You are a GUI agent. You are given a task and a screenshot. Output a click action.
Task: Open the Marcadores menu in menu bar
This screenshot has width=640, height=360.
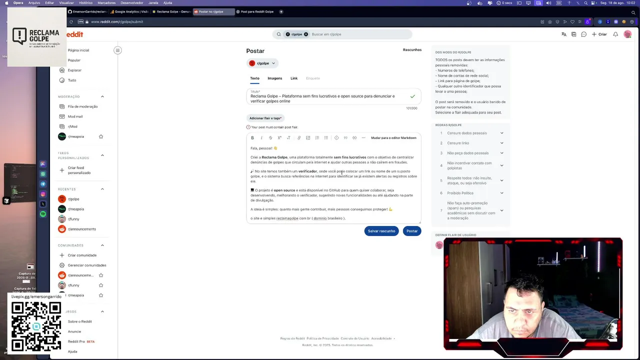point(106,2)
